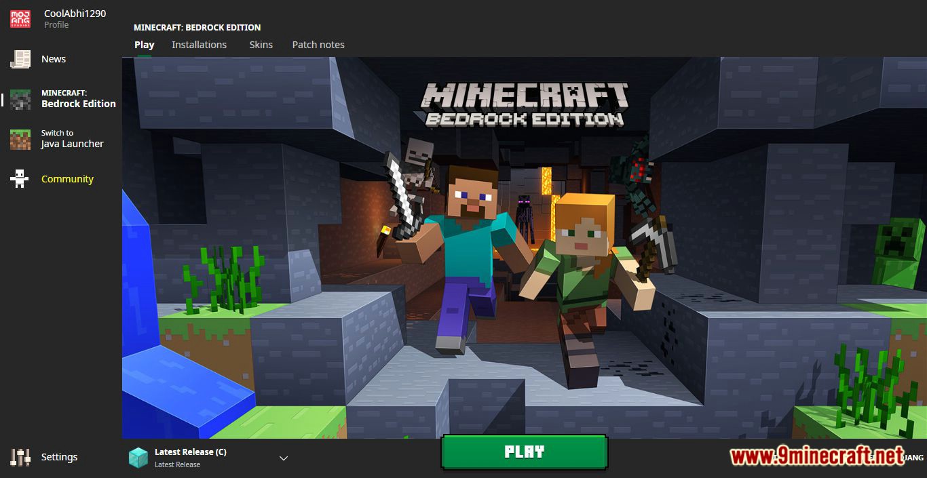This screenshot has width=927, height=478.
Task: Click the diamond block Latest Release icon
Action: pyautogui.click(x=138, y=458)
